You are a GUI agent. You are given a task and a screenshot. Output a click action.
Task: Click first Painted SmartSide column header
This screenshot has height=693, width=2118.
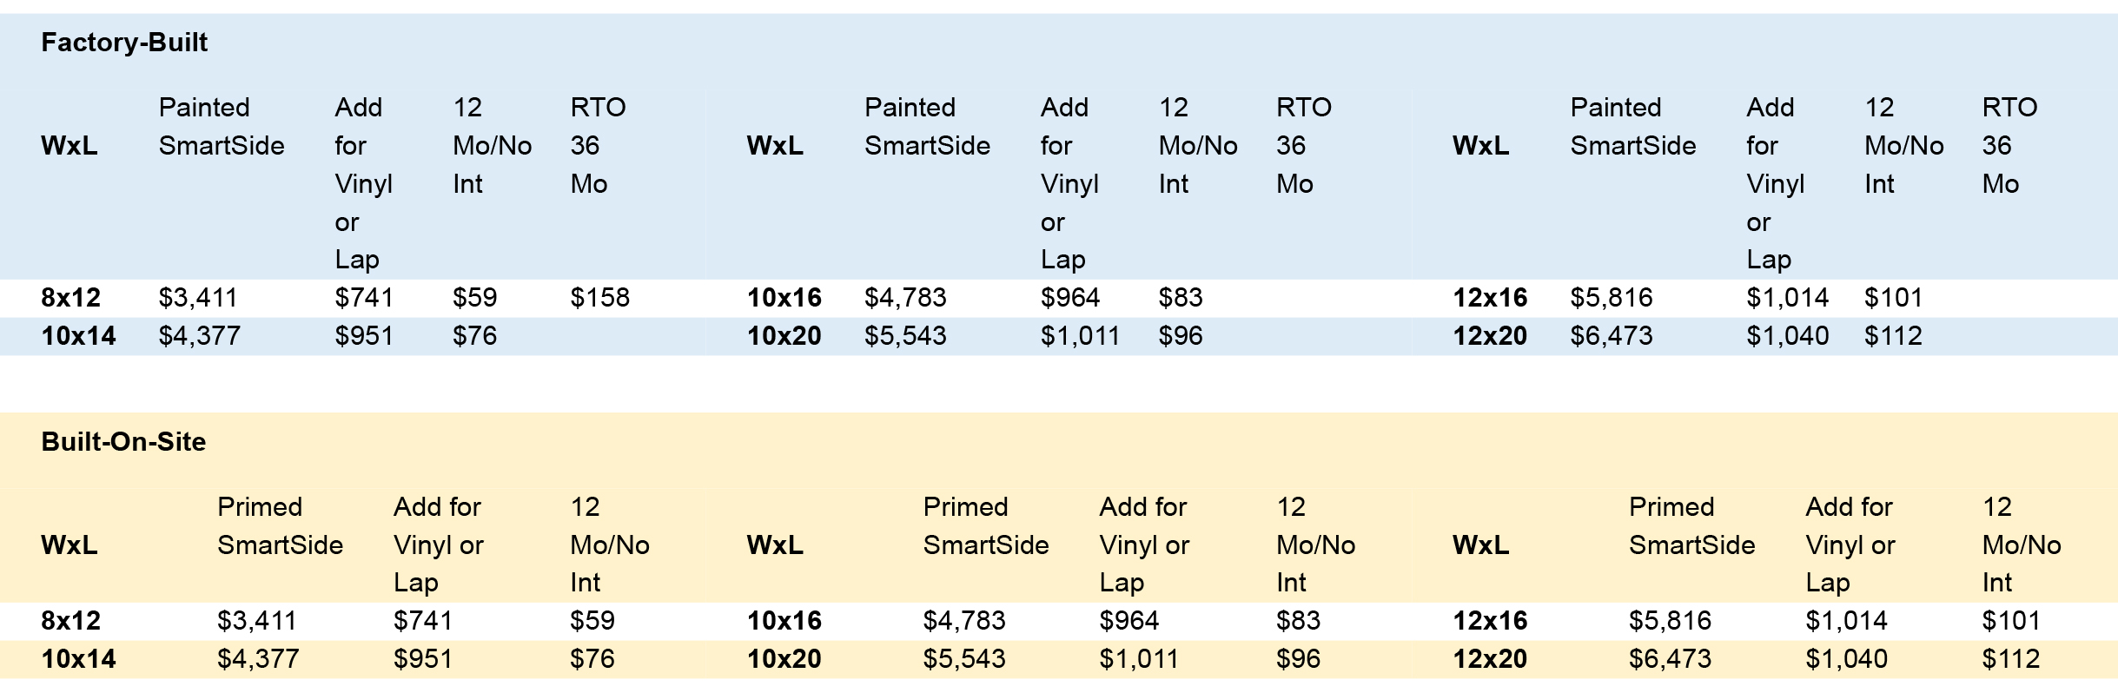click(x=222, y=126)
